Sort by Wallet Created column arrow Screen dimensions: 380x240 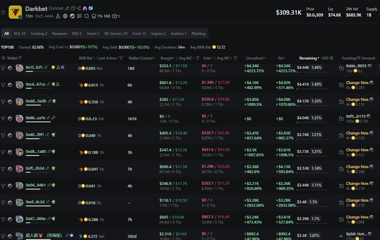154,58
